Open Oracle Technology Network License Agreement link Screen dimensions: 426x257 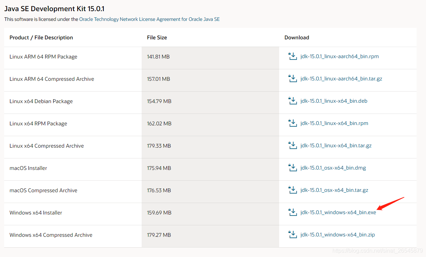(149, 19)
